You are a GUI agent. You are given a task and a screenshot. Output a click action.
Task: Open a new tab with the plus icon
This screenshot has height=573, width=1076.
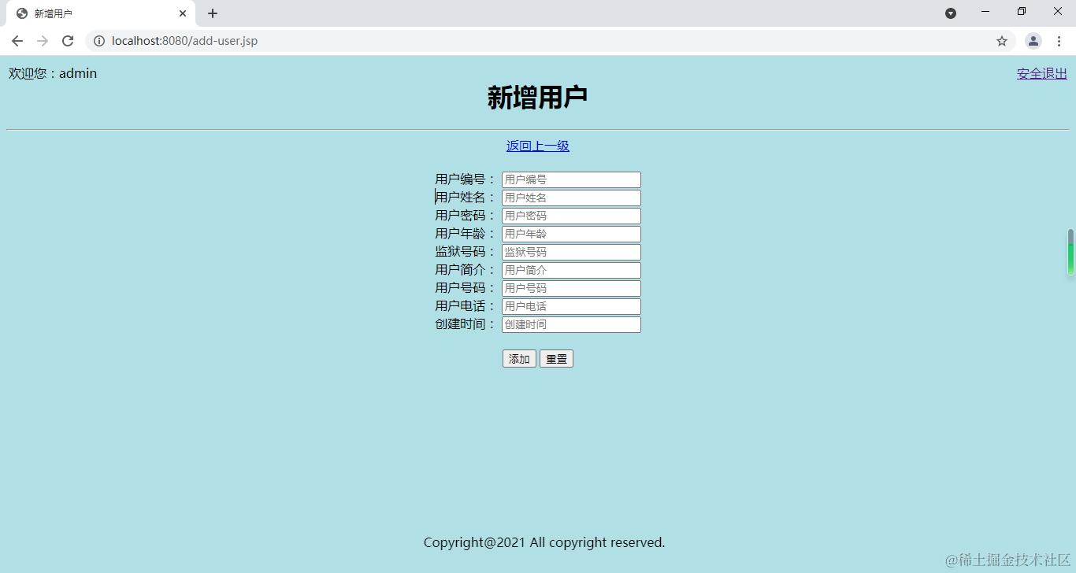pos(212,13)
